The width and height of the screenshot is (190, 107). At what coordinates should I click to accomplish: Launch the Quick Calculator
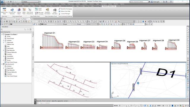tap(55, 11)
